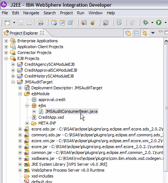Click the Connector Projects folder icon
The height and width of the screenshot is (183, 168).
tap(13, 53)
